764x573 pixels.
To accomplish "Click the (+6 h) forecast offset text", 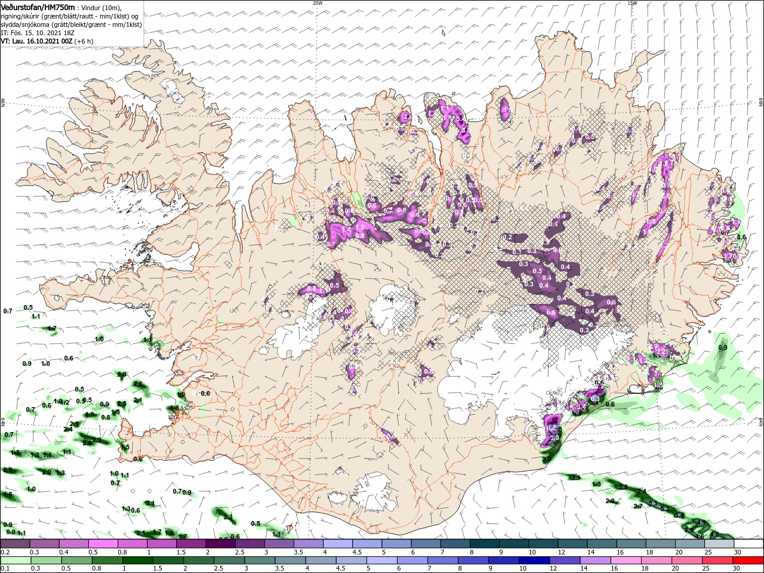I will point(84,41).
